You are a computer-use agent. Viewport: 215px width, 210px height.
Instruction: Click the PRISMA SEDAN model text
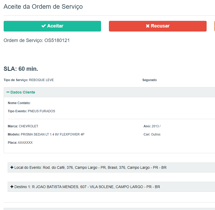pyautogui.click(x=52, y=134)
